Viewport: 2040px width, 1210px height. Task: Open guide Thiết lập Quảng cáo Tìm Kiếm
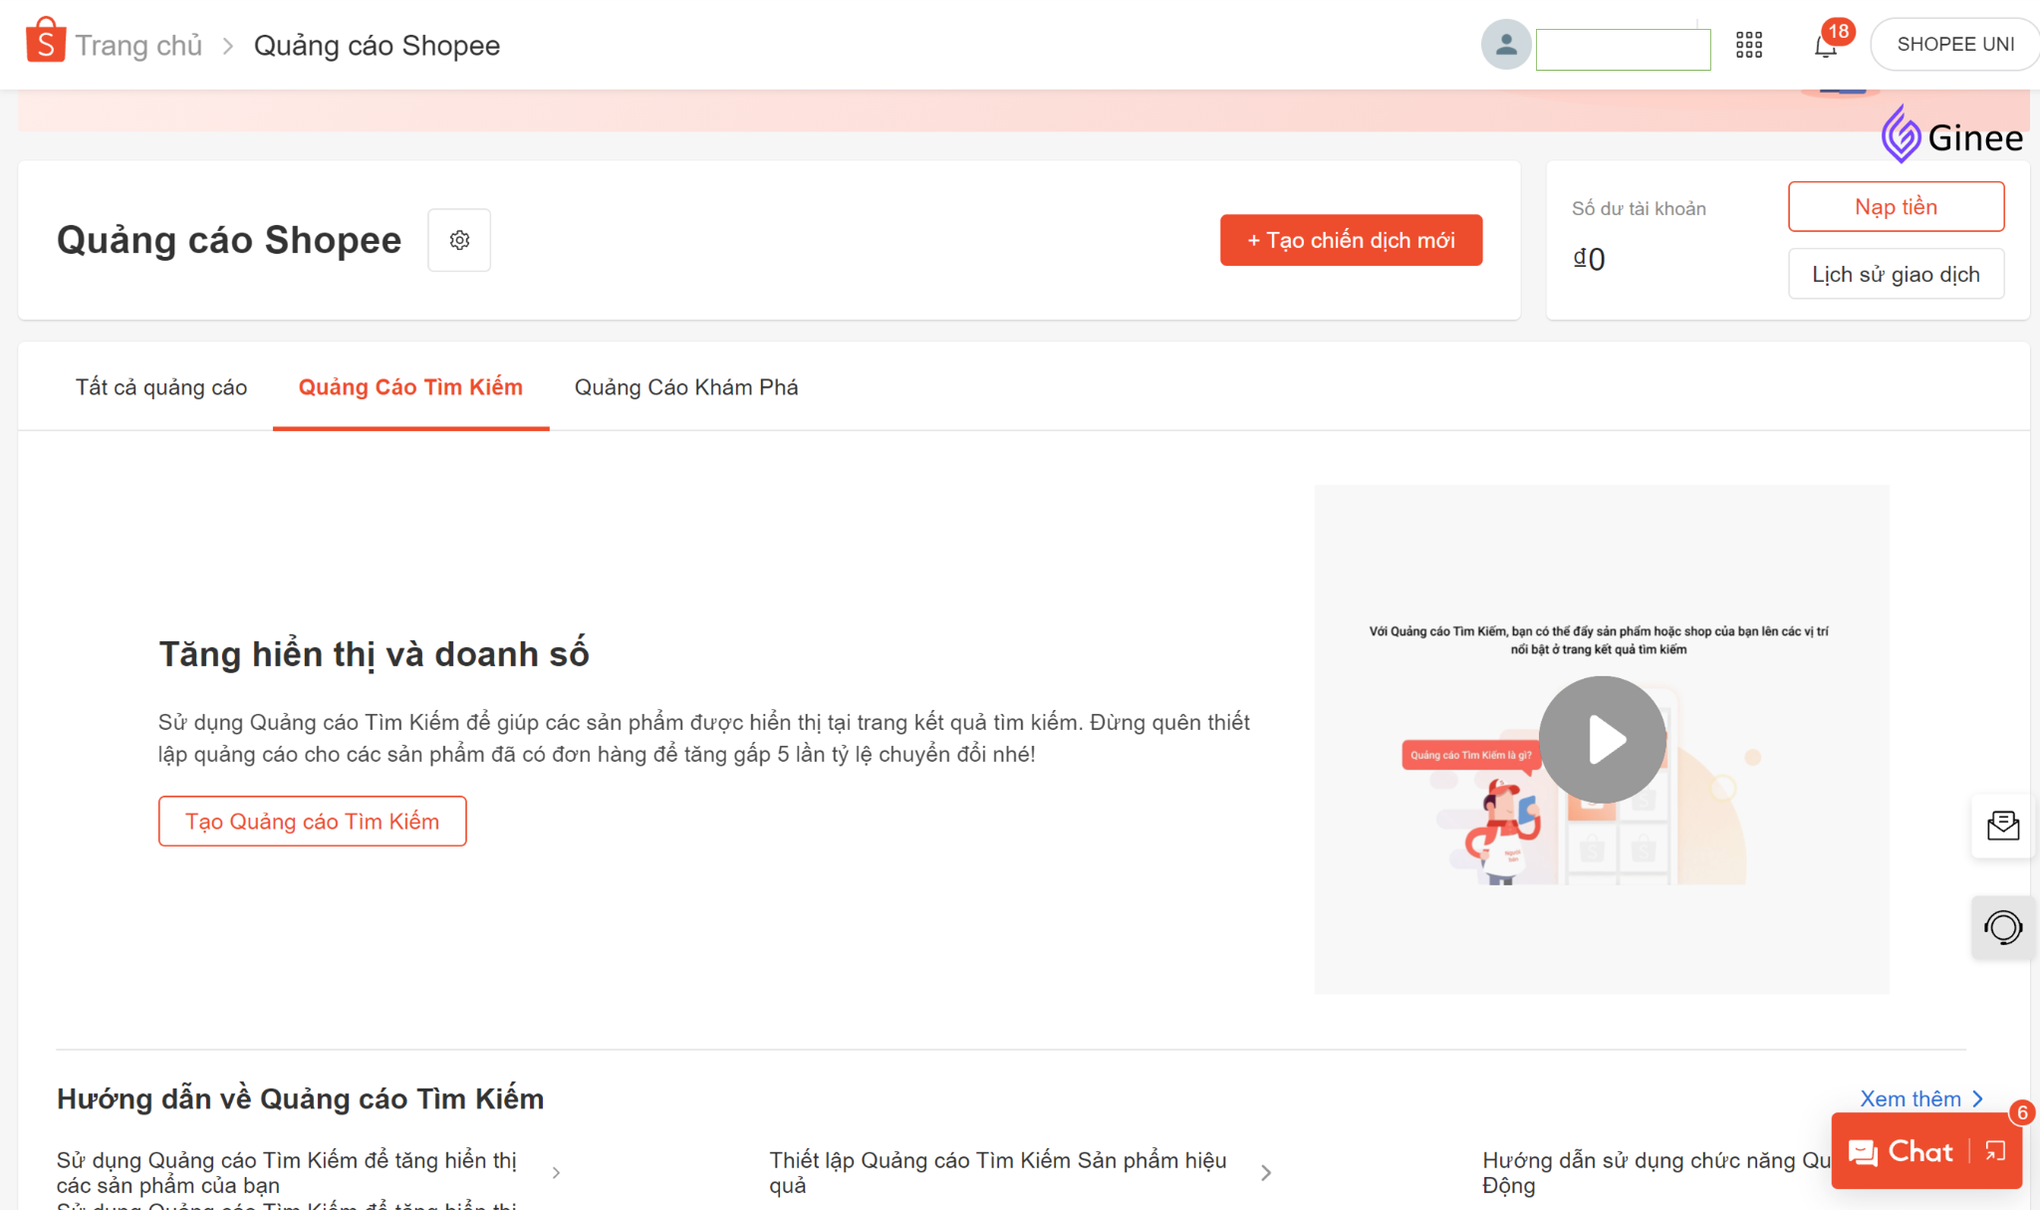coord(998,1172)
